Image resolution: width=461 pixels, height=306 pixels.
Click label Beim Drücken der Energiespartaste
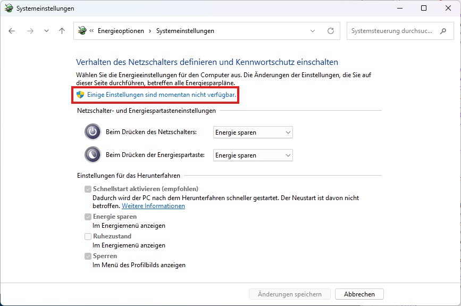coord(155,155)
